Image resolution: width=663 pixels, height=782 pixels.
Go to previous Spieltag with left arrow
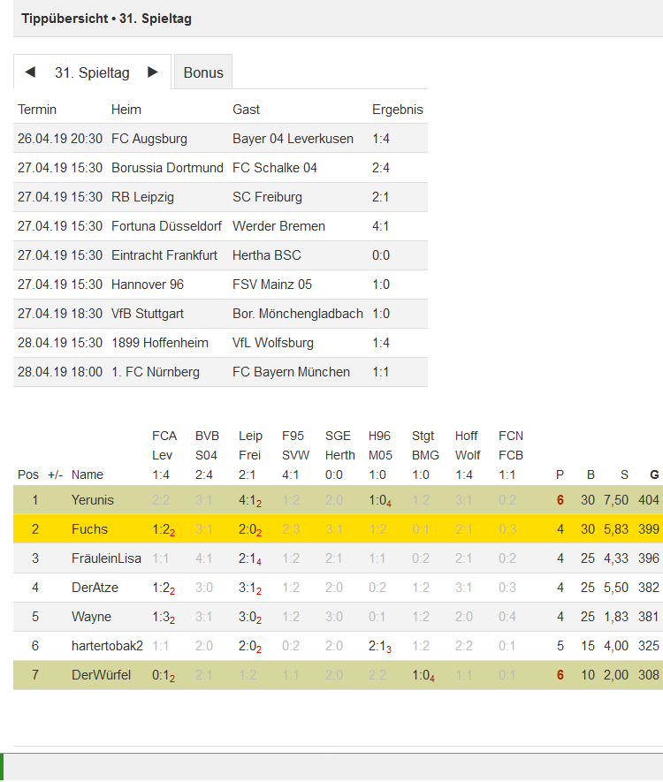pyautogui.click(x=30, y=72)
